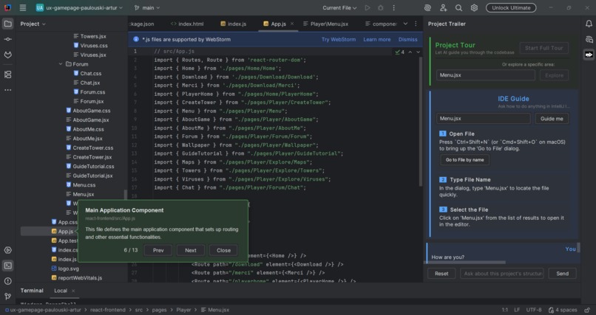Change line separator LF
Image resolution: width=596 pixels, height=315 pixels.
(x=518, y=310)
